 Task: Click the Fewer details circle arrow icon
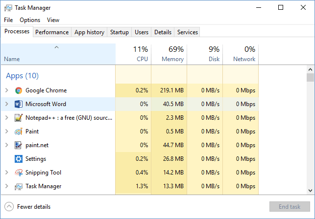tap(9, 207)
